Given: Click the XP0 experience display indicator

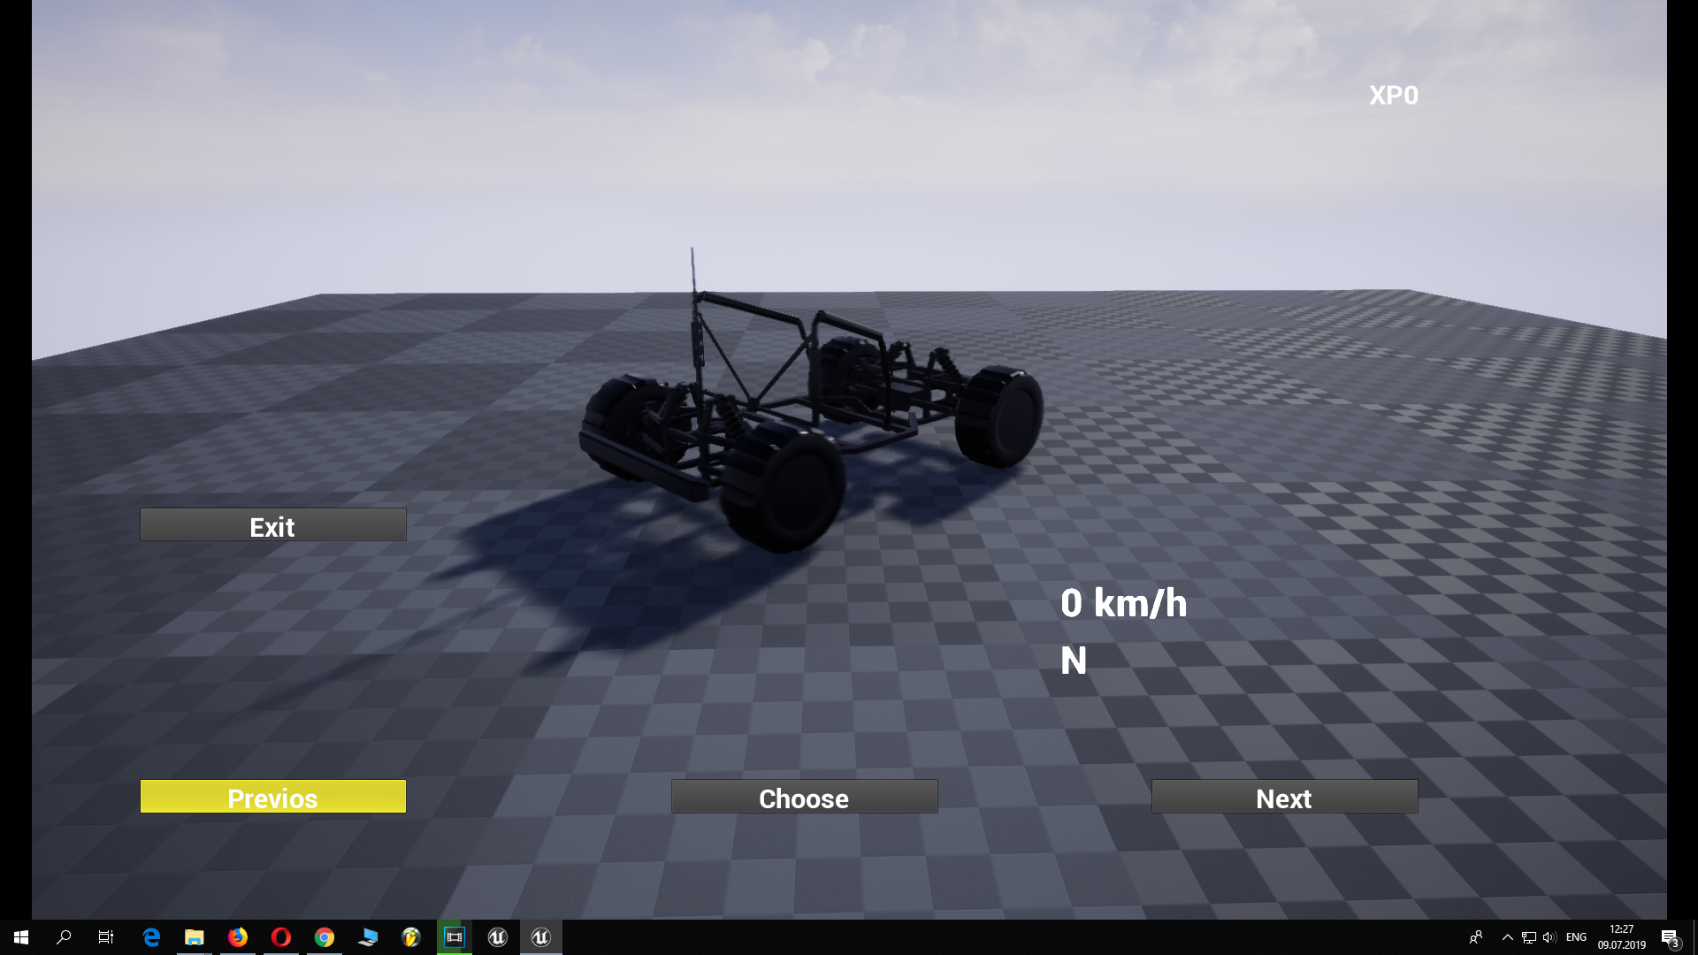Looking at the screenshot, I should click(x=1394, y=95).
